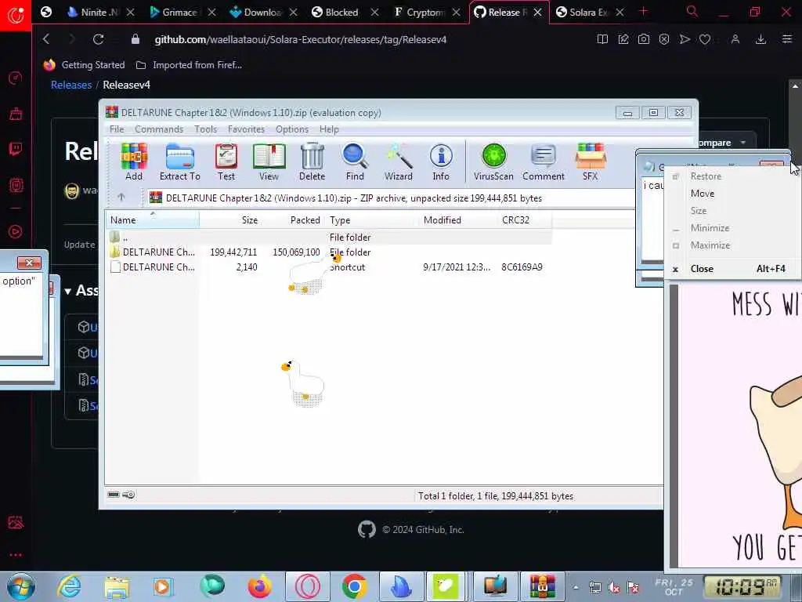Open Firefox from the taskbar
Screen dimensions: 802x602
(x=259, y=586)
